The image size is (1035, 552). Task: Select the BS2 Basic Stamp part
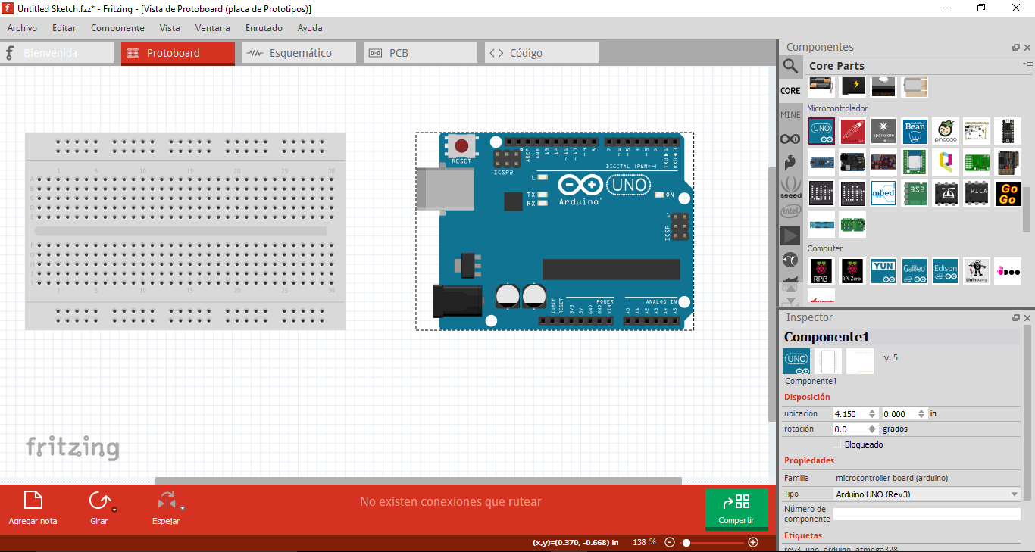pos(915,193)
